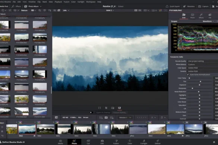Open the thumbnail grid view dropdown
This screenshot has width=218, height=145.
34,10
